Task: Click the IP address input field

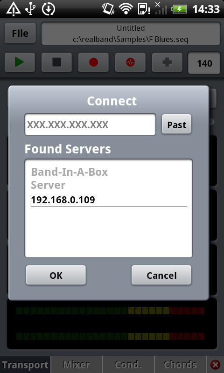Action: [x=90, y=124]
